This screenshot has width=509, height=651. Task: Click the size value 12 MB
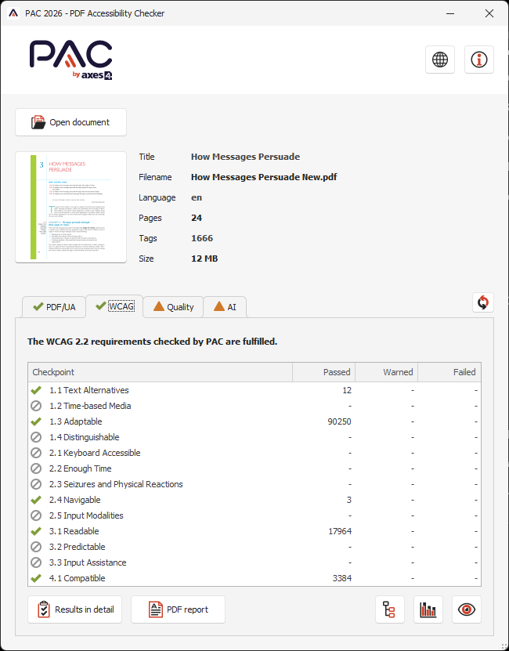pos(204,259)
